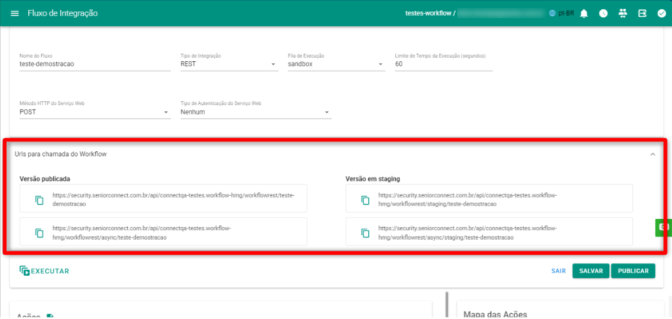This screenshot has width=672, height=319.
Task: Open the hamburger navigation menu
Action: pos(14,13)
